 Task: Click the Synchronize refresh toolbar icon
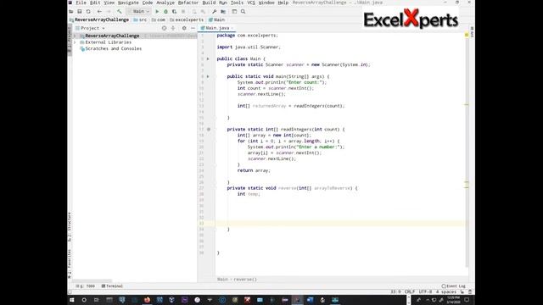click(x=88, y=11)
